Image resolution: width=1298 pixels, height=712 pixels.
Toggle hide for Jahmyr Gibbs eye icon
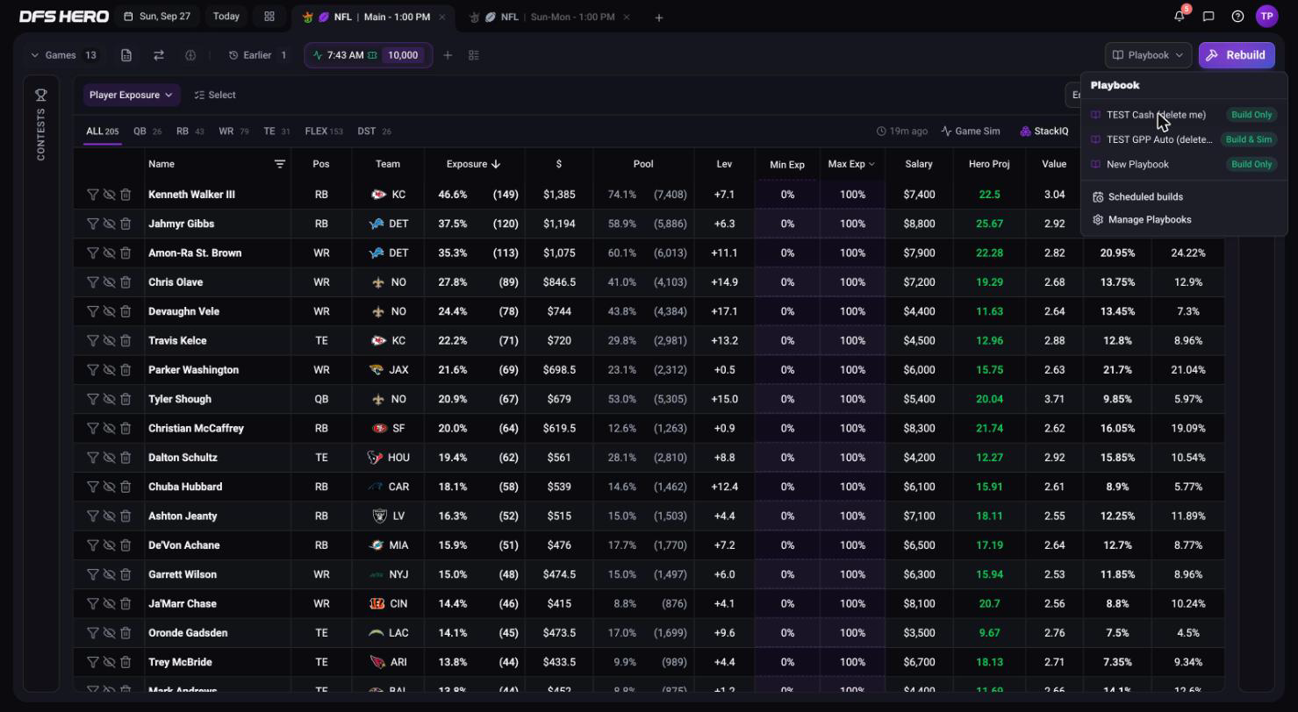109,224
